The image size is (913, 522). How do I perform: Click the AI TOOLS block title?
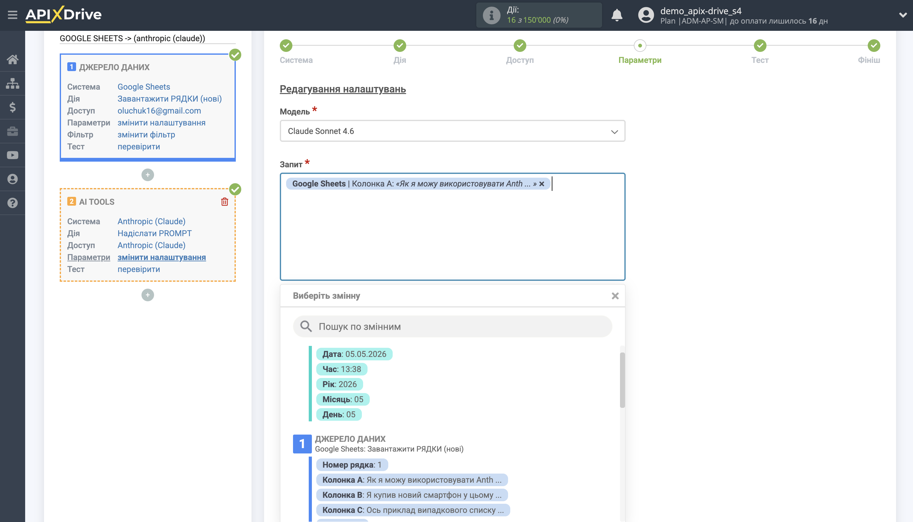[x=97, y=202]
